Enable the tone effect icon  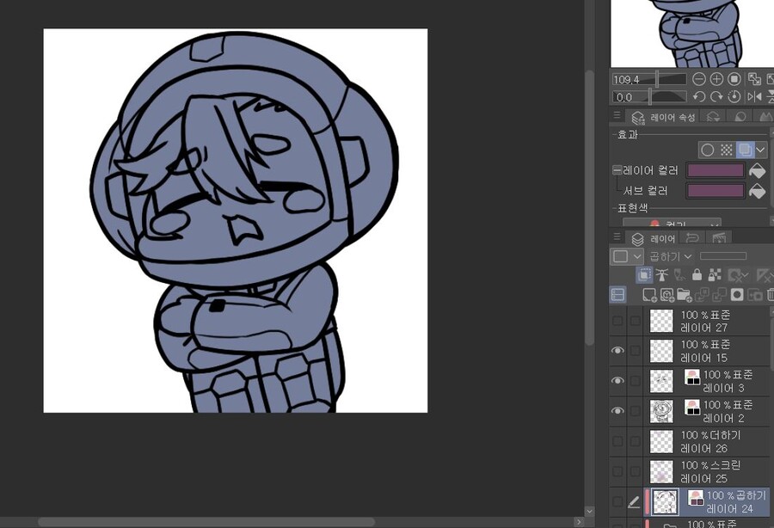(x=727, y=150)
